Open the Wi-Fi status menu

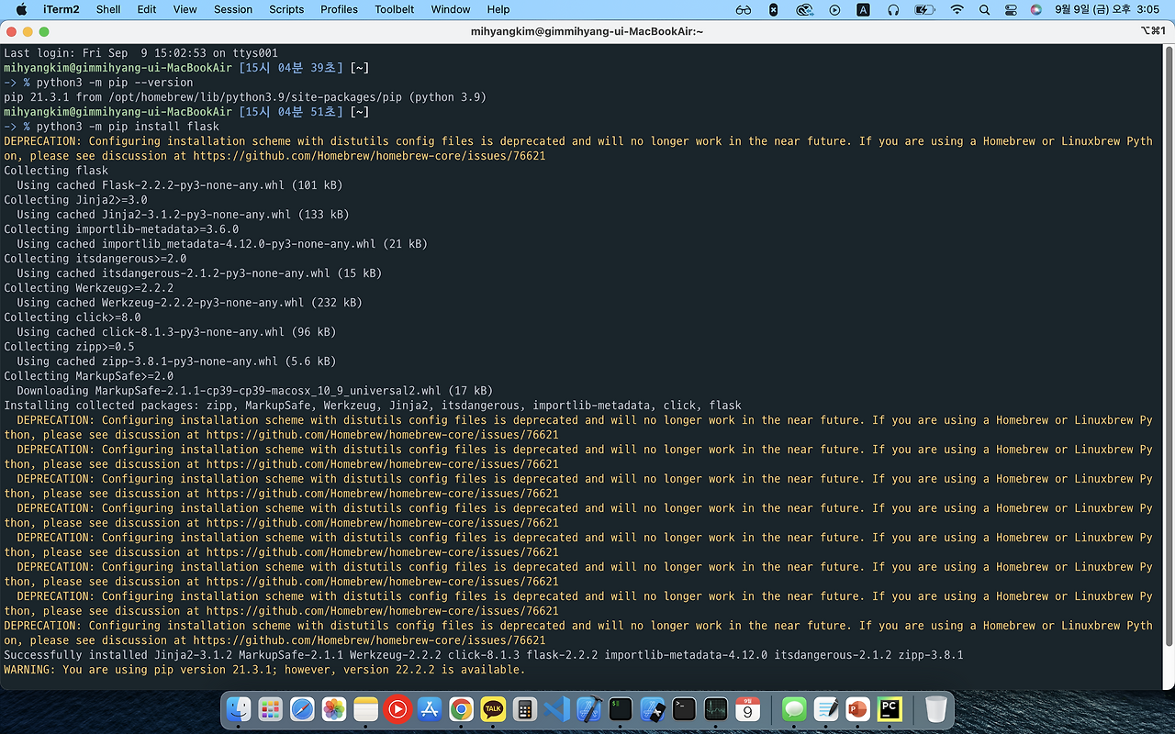coord(957,9)
